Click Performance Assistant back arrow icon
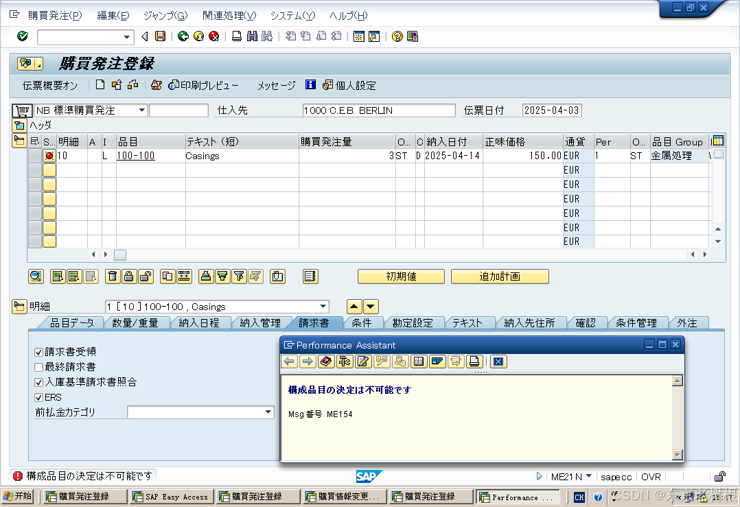The height and width of the screenshot is (507, 740). (x=289, y=362)
